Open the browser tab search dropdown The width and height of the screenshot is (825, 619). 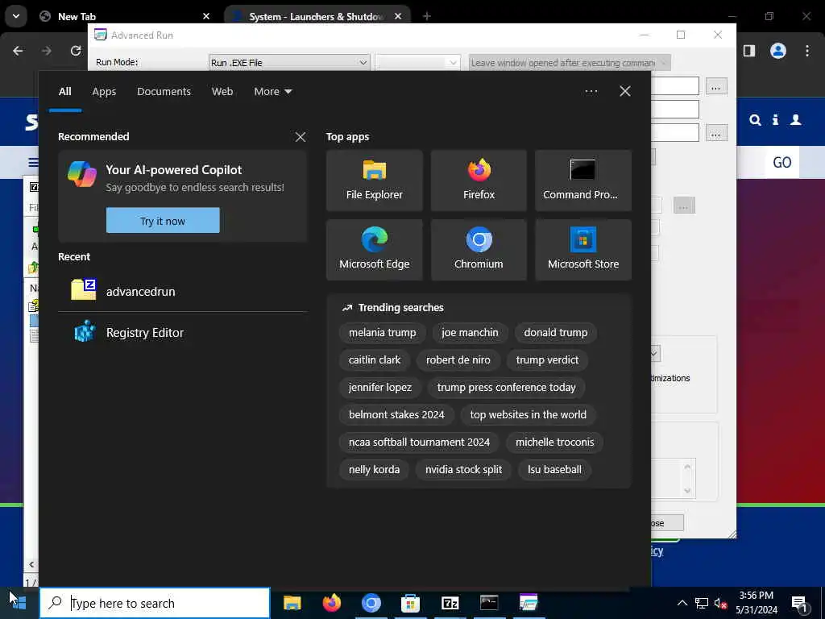pyautogui.click(x=16, y=16)
